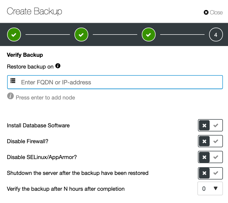Click the Create Backup title

pos(34,11)
